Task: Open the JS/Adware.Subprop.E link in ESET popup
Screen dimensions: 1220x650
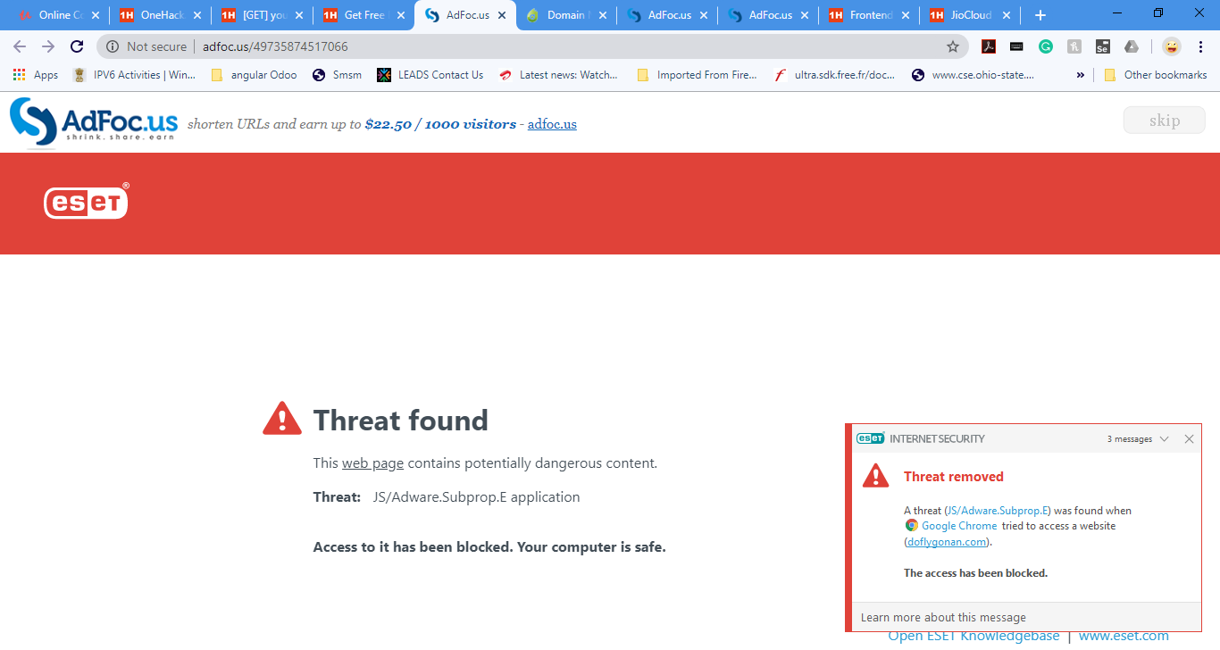Action: click(998, 511)
